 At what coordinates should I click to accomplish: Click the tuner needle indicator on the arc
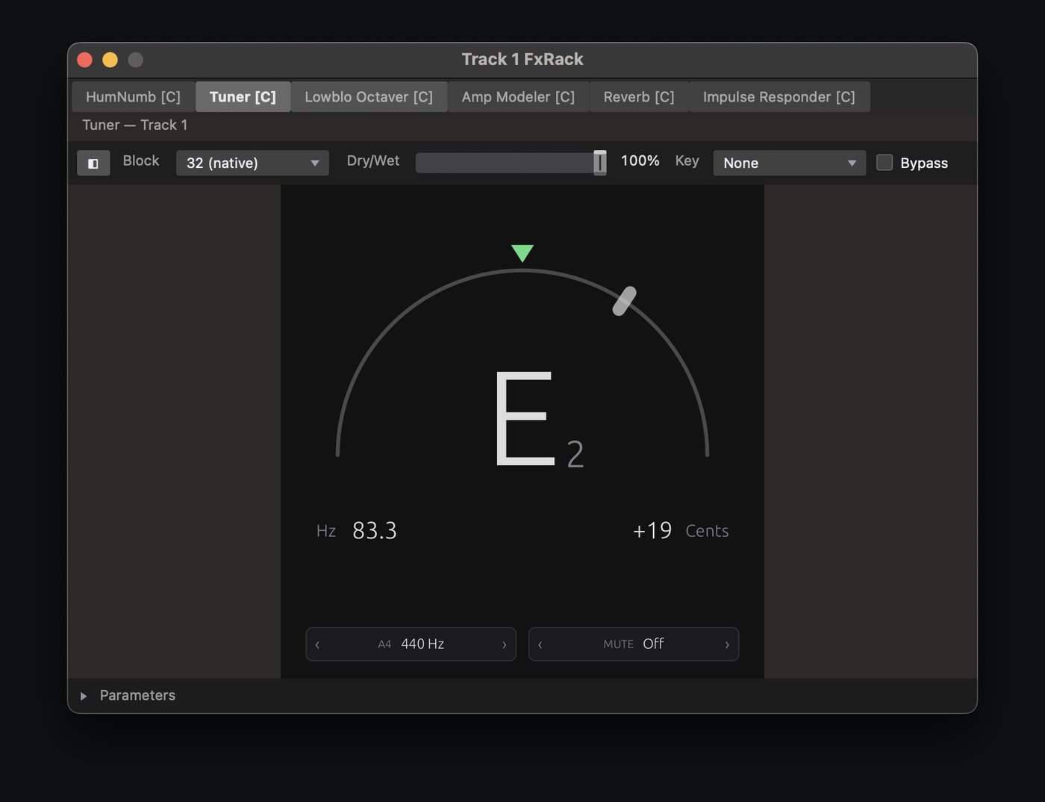(x=624, y=301)
